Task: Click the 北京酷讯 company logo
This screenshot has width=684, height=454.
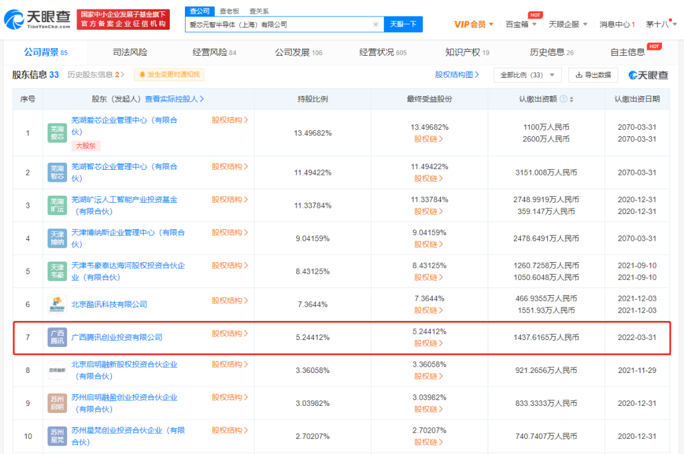Action: pyautogui.click(x=57, y=305)
